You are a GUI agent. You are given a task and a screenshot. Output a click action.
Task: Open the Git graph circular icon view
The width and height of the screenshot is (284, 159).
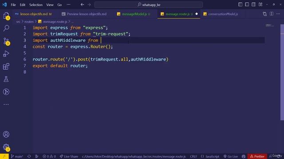(x=6, y=92)
